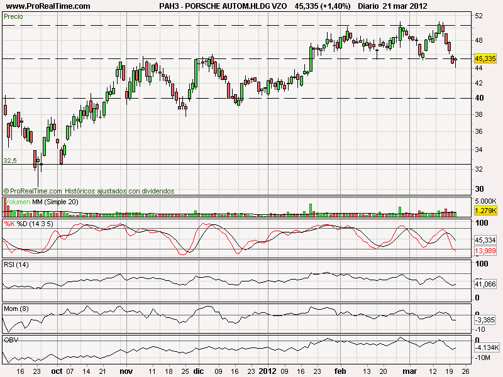Click the -3,385 momentum value box
503x377 pixels.
click(485, 320)
